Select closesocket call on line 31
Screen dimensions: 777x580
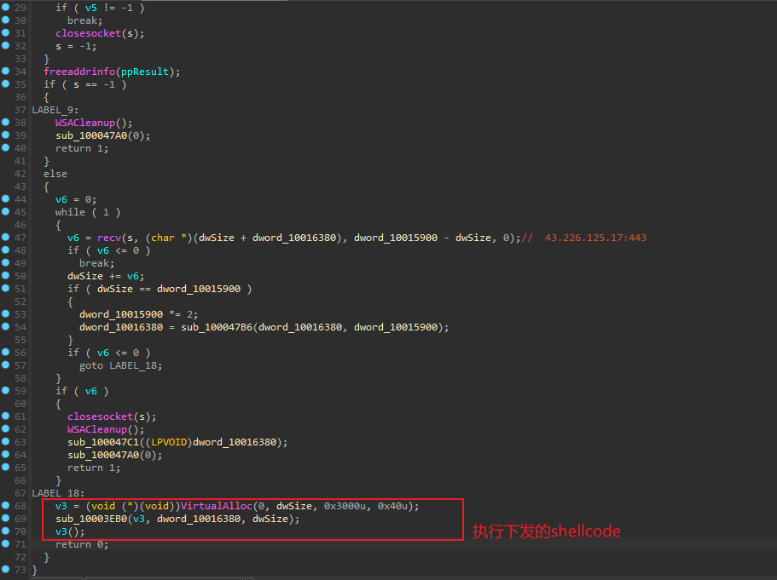[x=88, y=33]
